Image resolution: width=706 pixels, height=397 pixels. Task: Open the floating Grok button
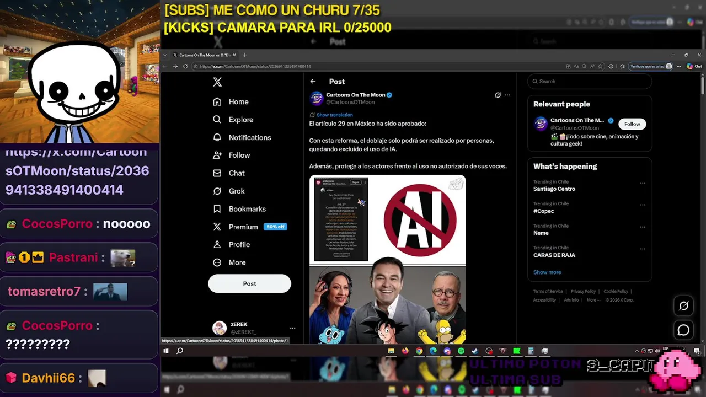683,305
